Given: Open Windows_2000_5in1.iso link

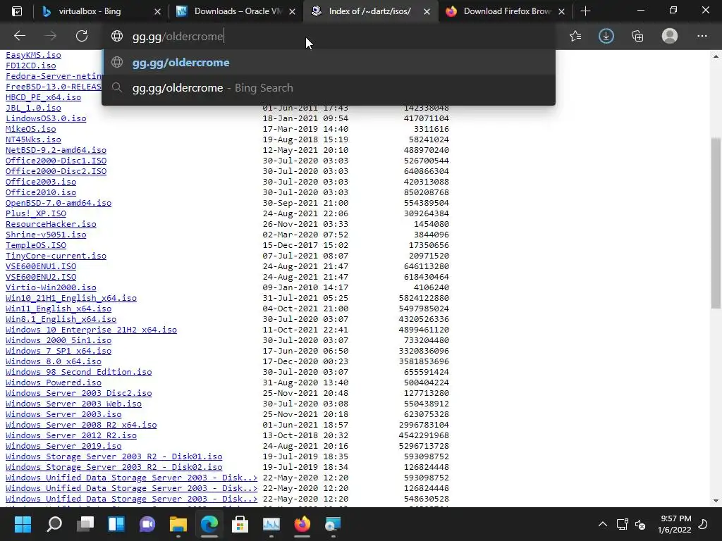Looking at the screenshot, I should pos(59,340).
